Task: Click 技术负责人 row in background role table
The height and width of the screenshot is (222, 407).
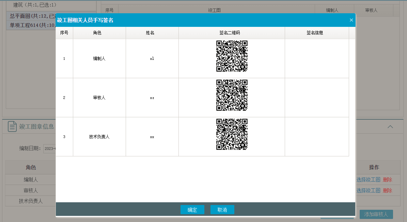Action: tap(31, 201)
